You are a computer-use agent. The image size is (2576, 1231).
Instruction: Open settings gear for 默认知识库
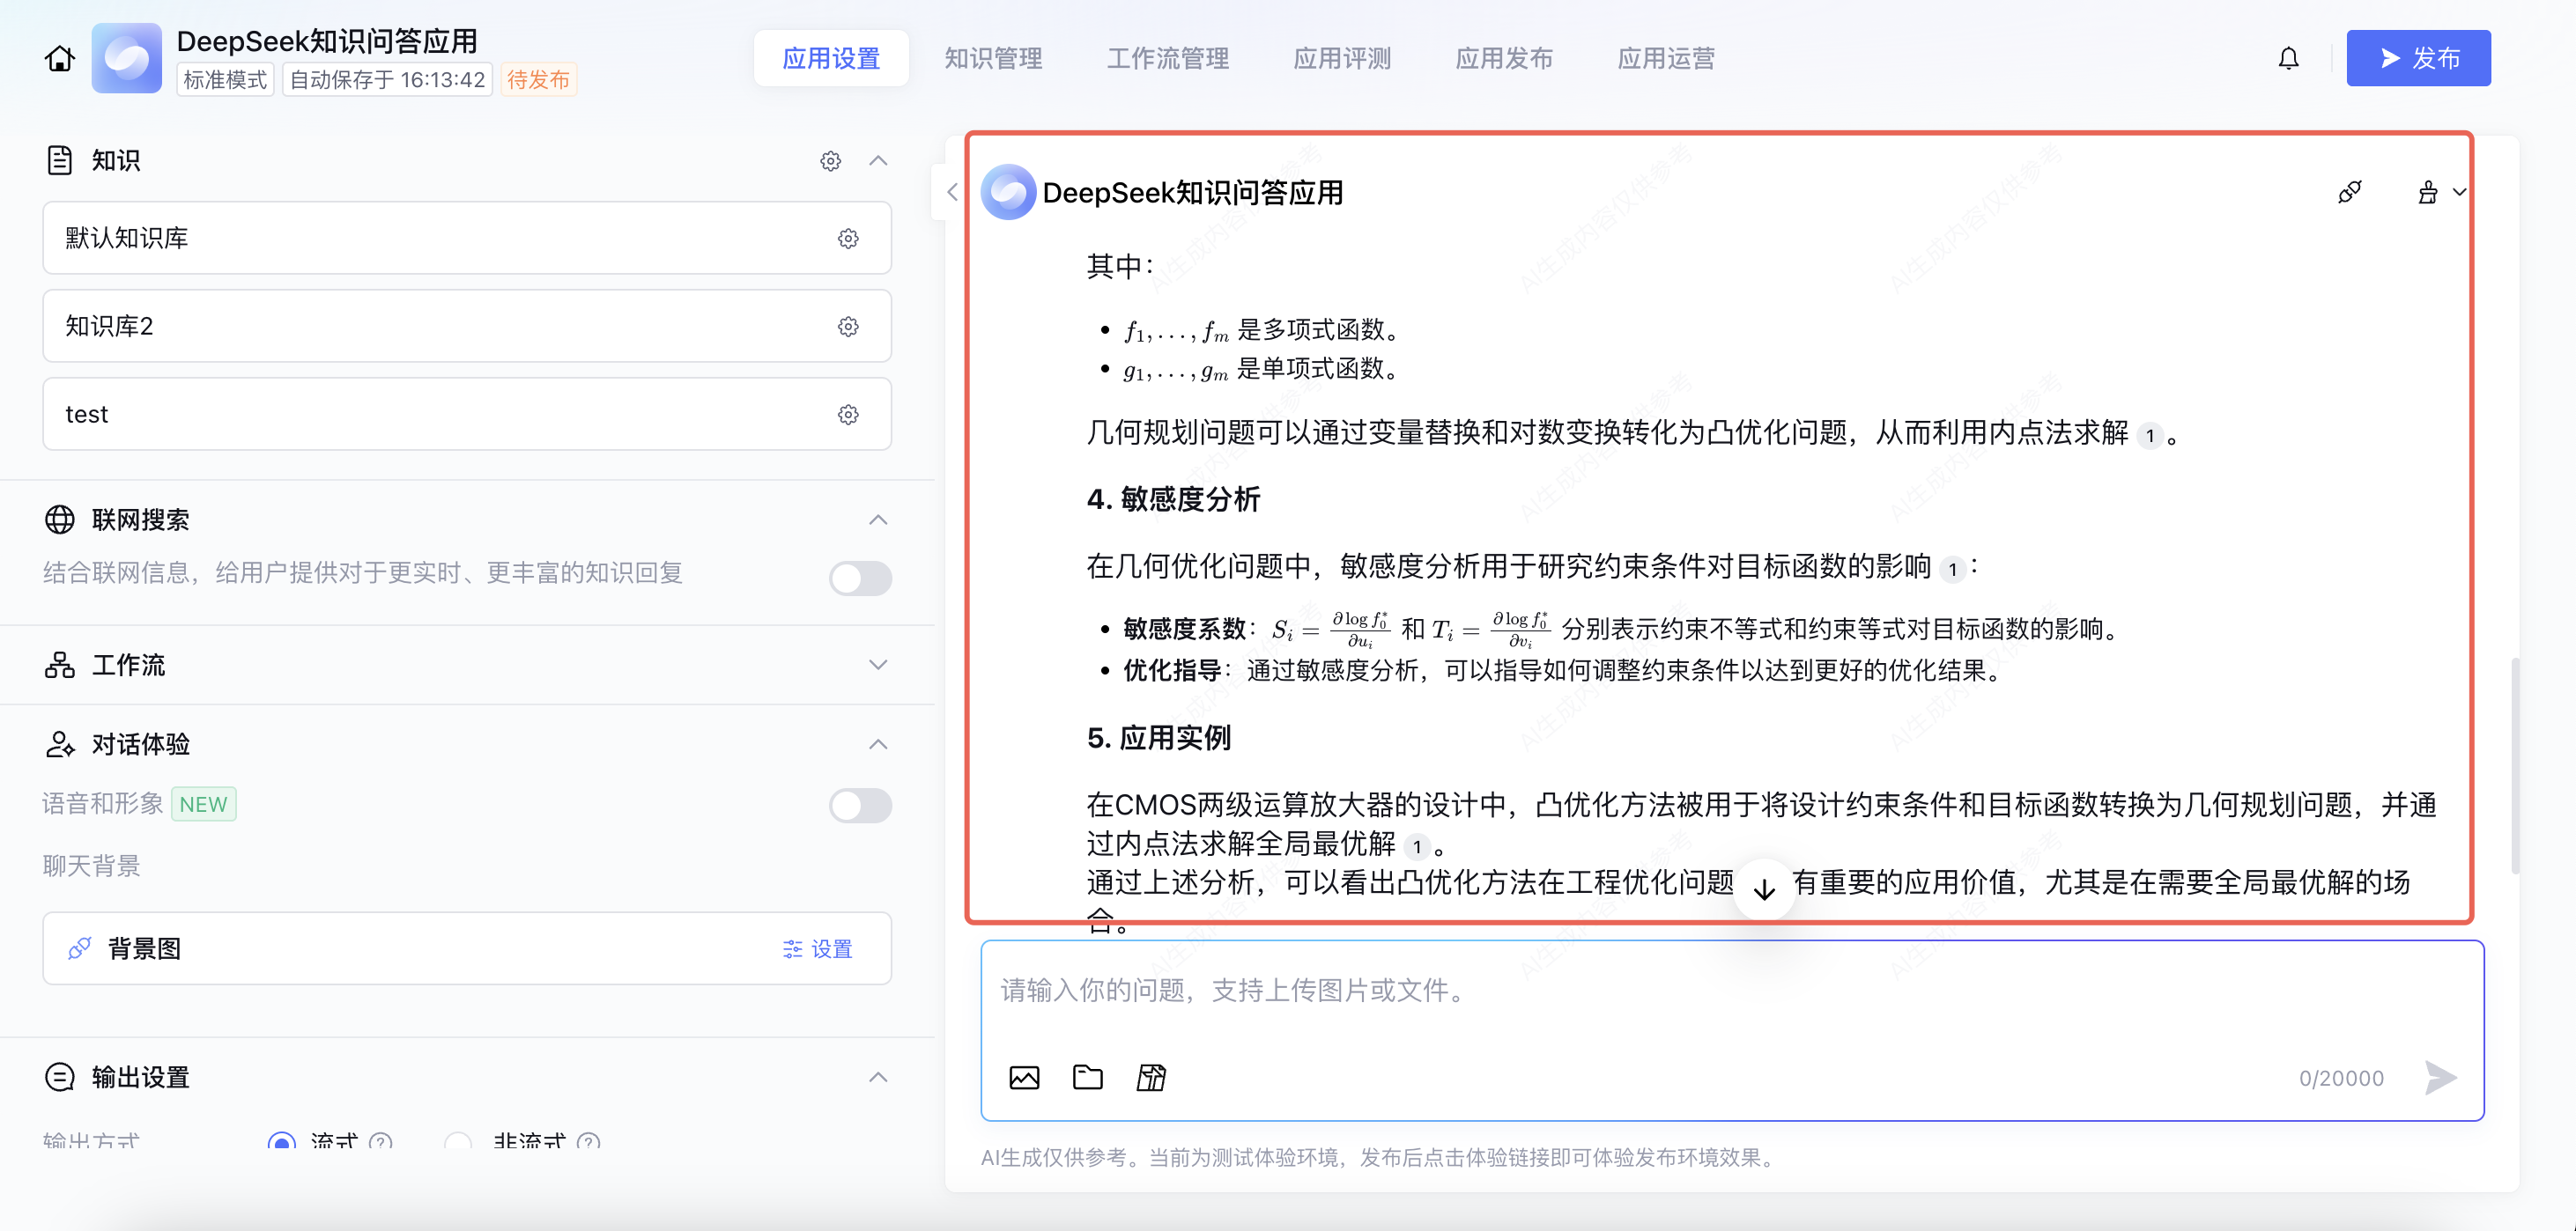coord(848,239)
